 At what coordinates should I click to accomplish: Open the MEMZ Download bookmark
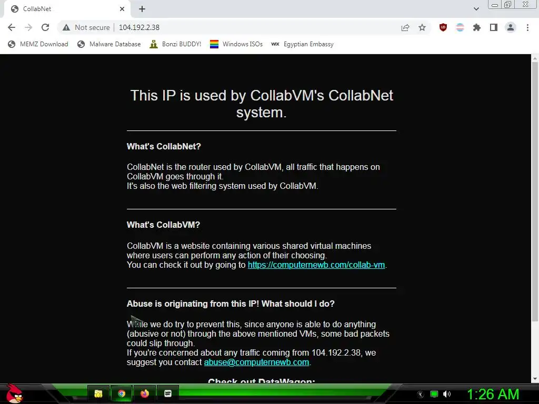[x=38, y=44]
